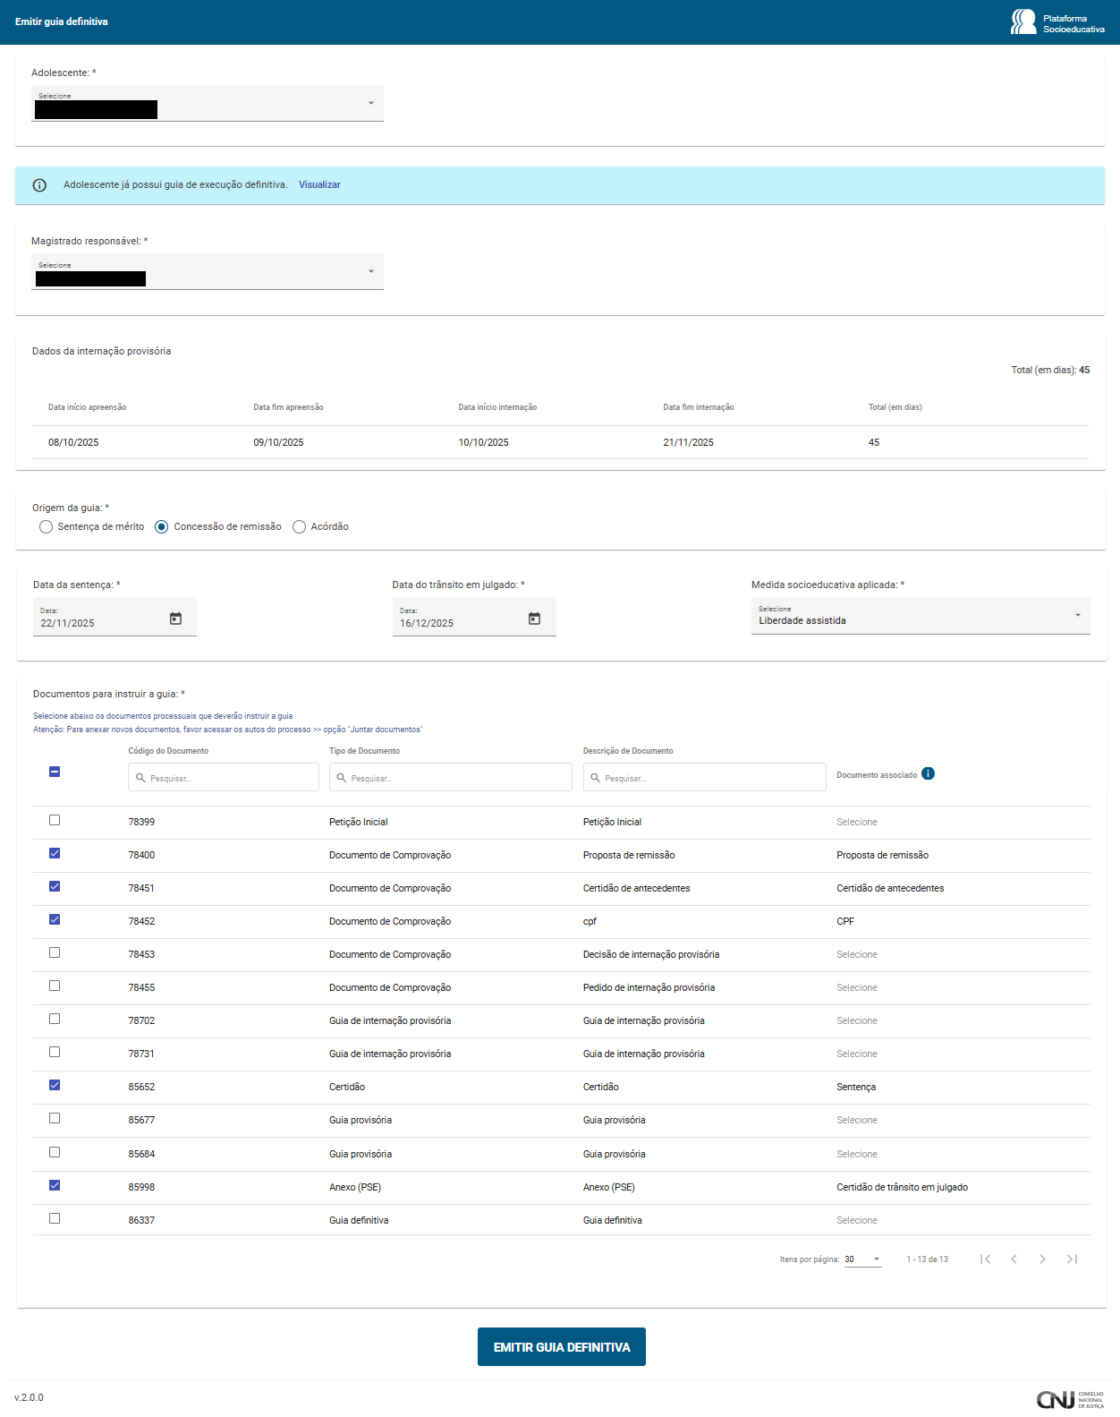
Task: Uncheck document 85652 Certidão
Action: pos(55,1085)
